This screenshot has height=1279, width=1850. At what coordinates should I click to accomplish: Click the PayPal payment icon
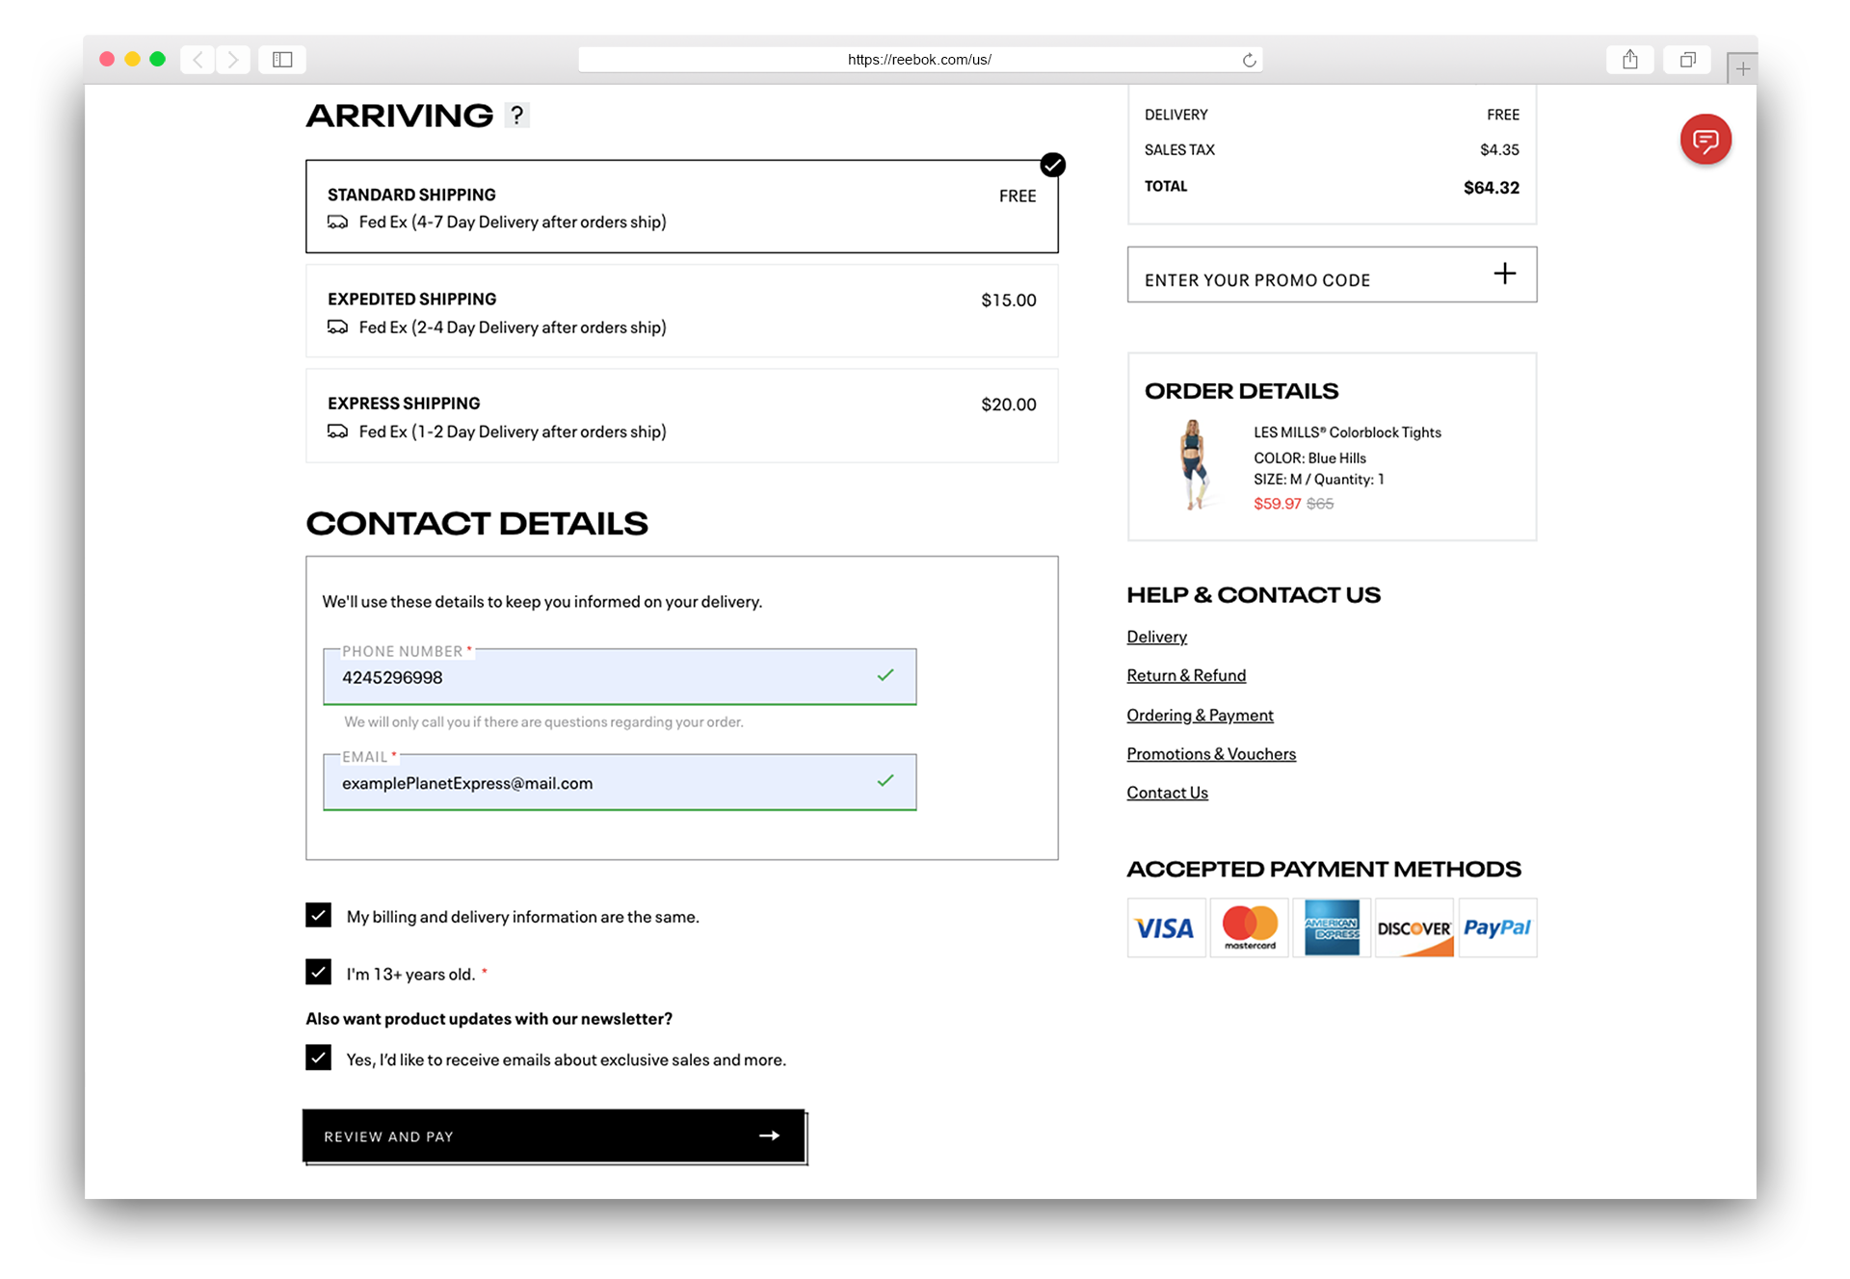(1497, 927)
